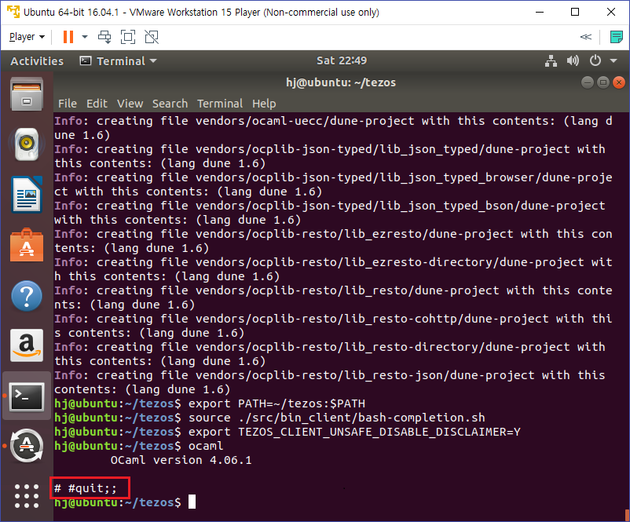Open the clock showing Sat 22:49
Image resolution: width=630 pixels, height=522 pixels.
click(342, 60)
